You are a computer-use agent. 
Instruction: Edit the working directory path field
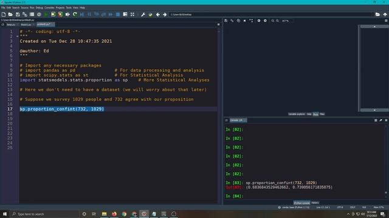(x=270, y=15)
